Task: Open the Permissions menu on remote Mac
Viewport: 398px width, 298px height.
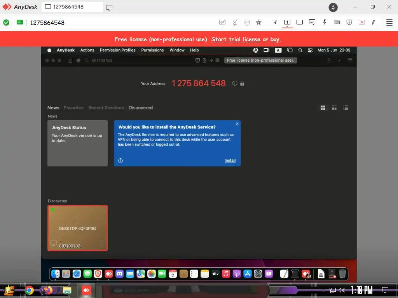Action: 152,50
